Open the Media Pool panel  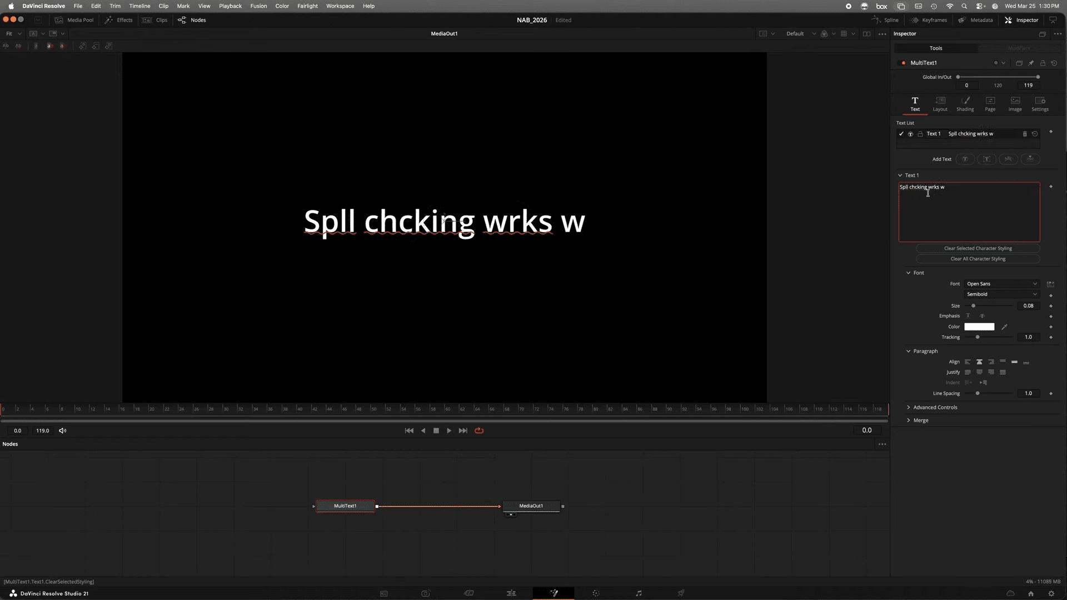coord(74,20)
